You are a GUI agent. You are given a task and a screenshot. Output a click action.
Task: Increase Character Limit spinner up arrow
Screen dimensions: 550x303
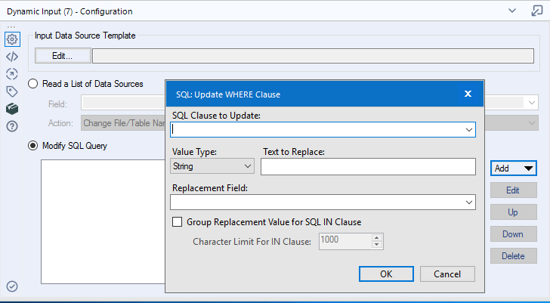tap(377, 238)
